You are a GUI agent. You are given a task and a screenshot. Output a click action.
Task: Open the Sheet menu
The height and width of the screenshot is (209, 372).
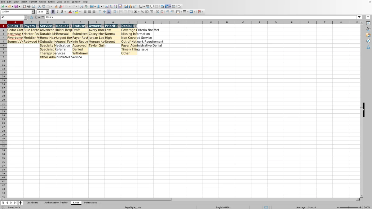(x=51, y=2)
